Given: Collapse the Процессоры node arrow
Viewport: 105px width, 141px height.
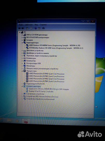Looking at the screenshot, I should pyautogui.click(x=22, y=71).
